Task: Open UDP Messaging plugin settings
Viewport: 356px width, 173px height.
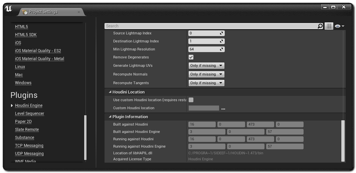Action: (29, 154)
